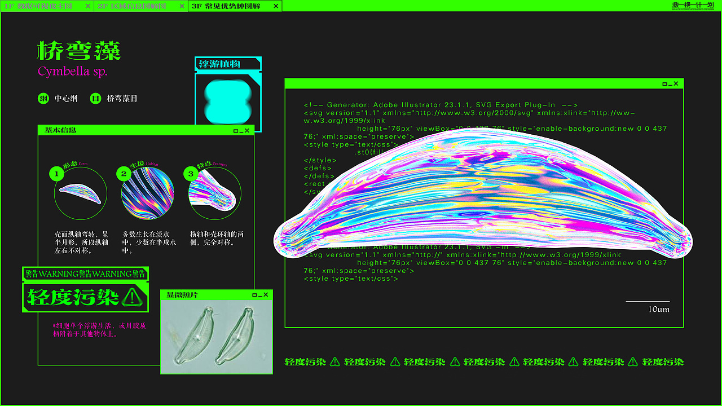
Task: Click the round 目 badge icon
Action: (95, 99)
